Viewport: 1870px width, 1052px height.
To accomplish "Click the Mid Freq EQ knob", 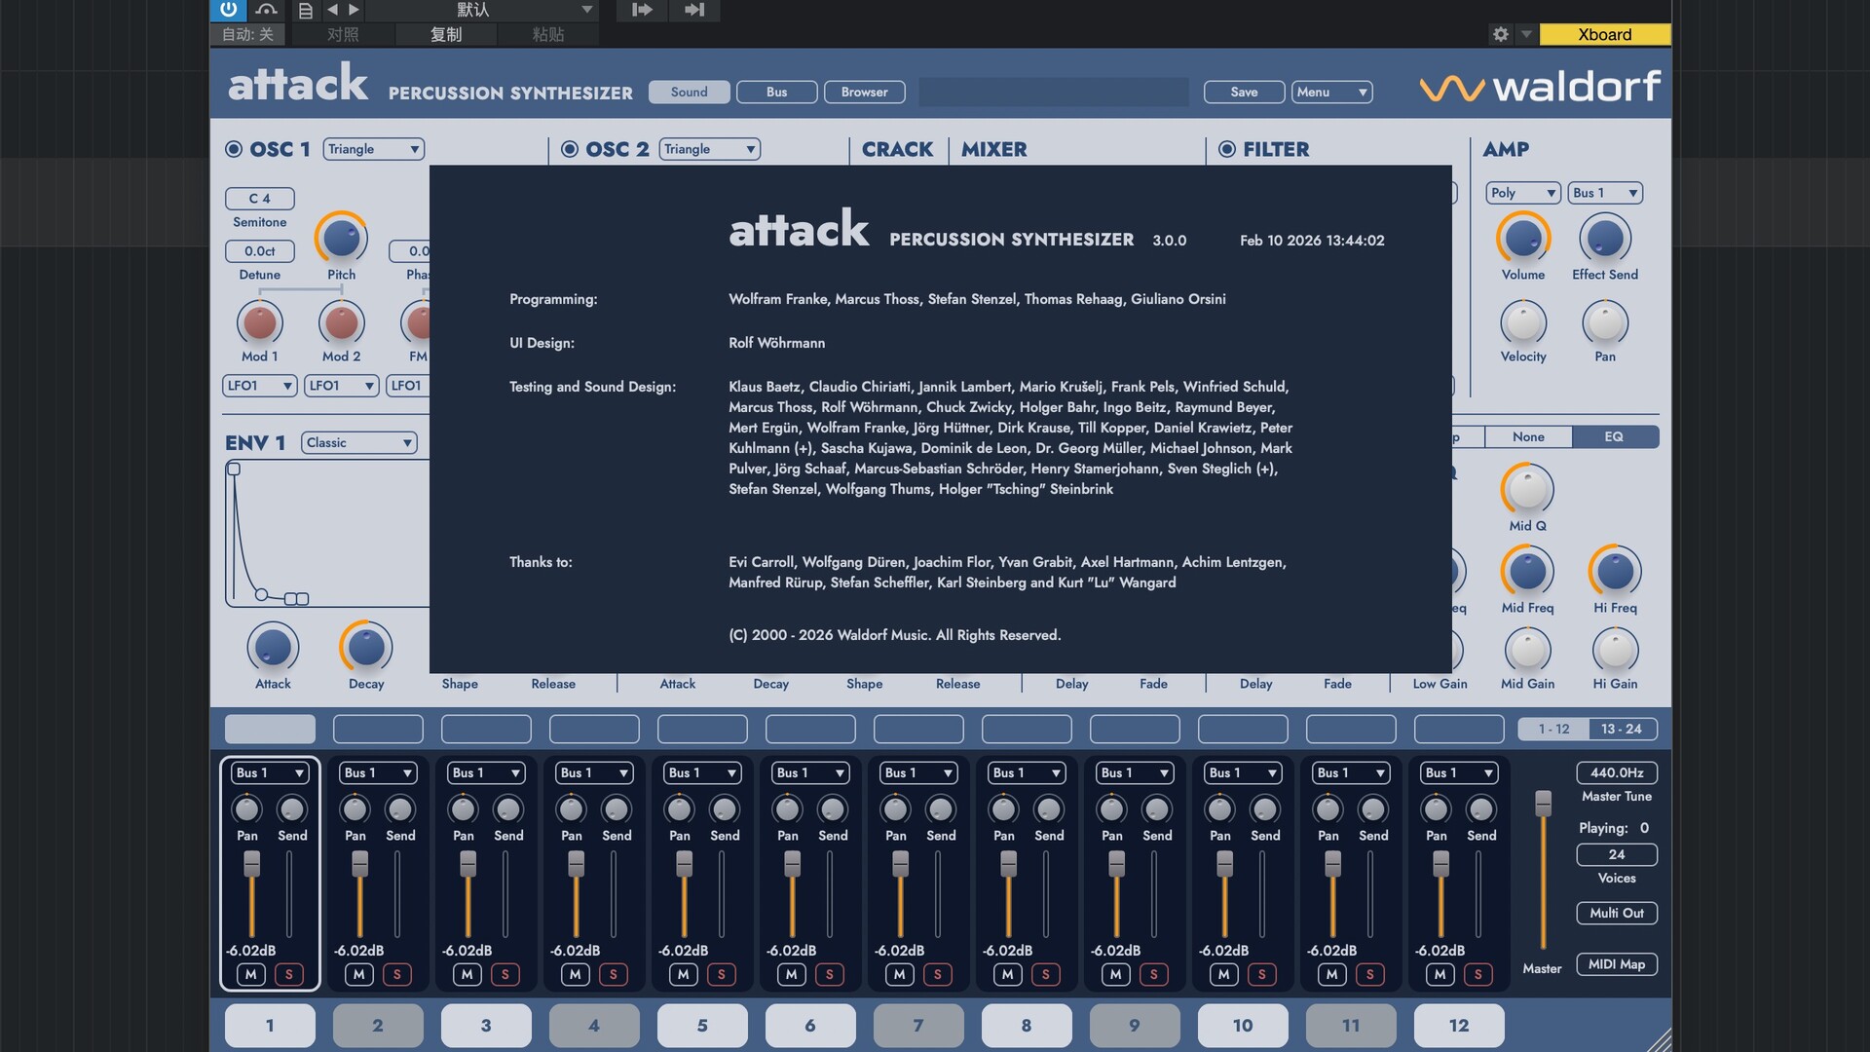I will tap(1526, 572).
